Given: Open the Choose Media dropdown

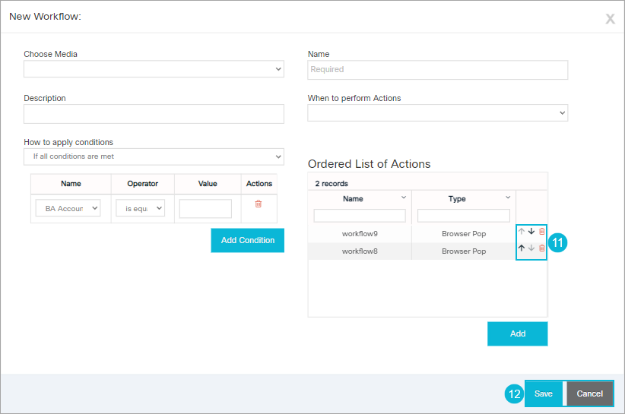Looking at the screenshot, I should tap(154, 69).
